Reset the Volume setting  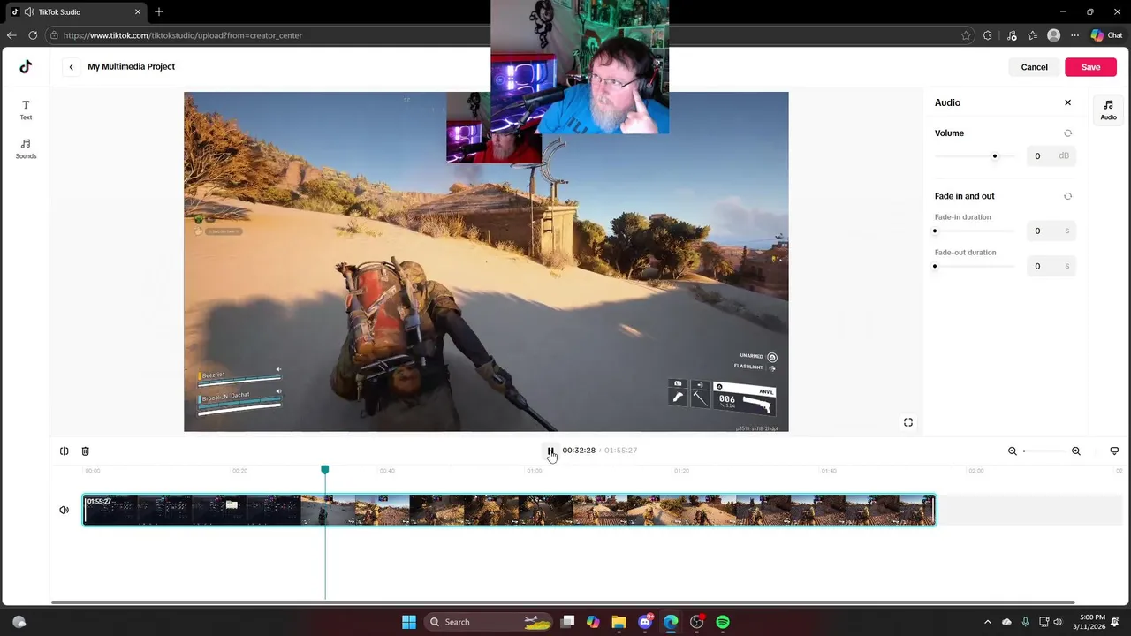(x=1067, y=133)
